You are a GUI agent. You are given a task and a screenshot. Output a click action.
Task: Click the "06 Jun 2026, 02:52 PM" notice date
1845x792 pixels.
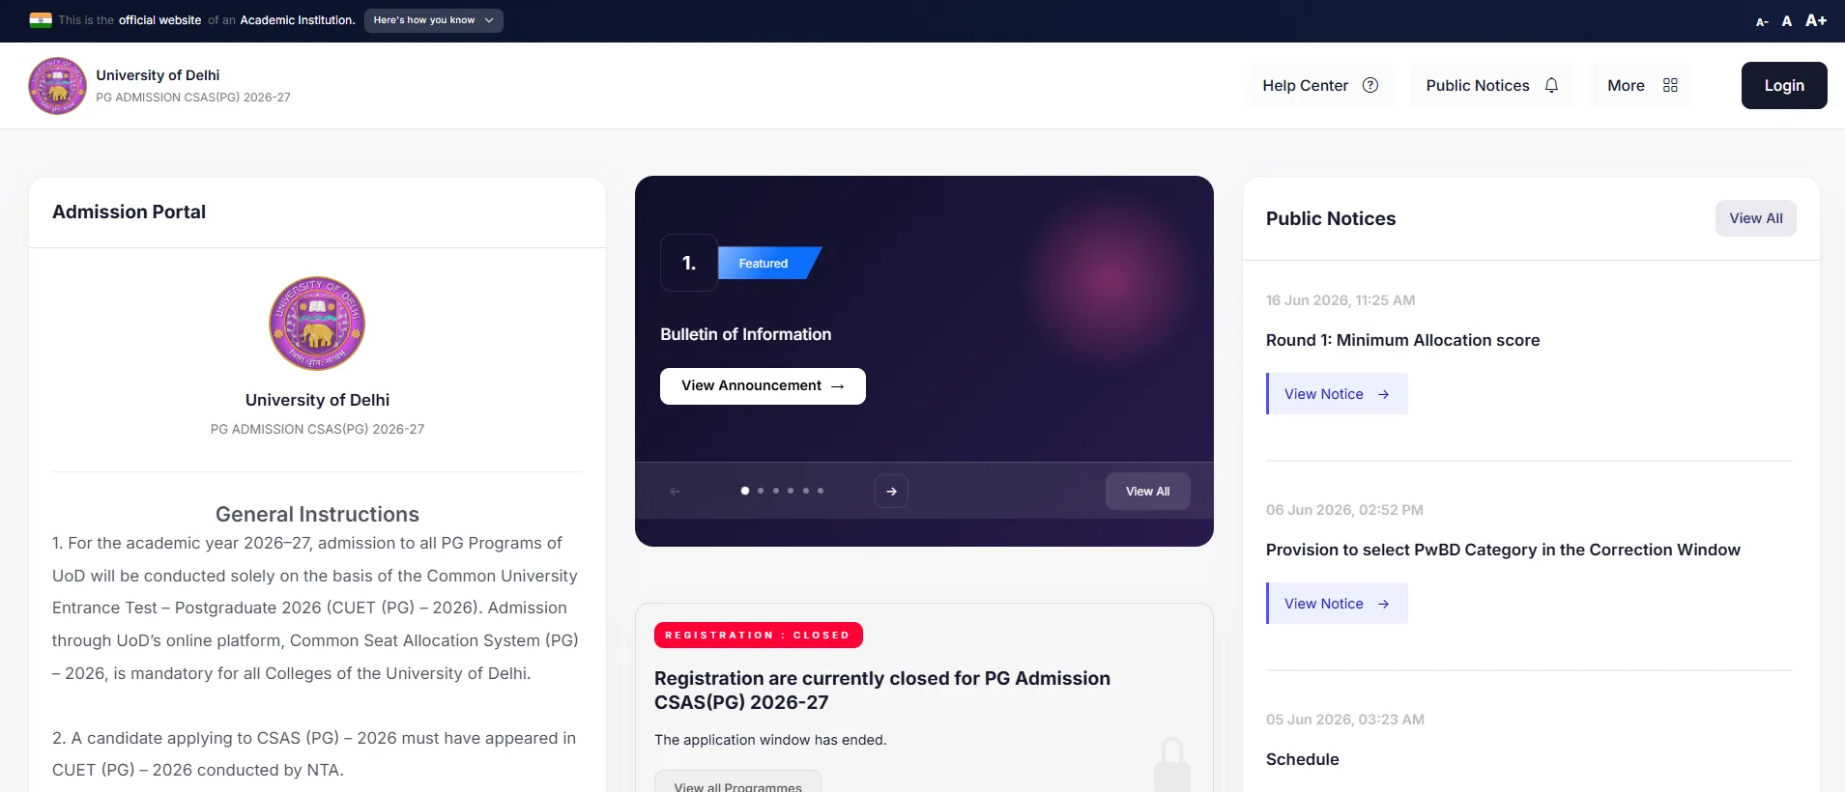point(1344,510)
